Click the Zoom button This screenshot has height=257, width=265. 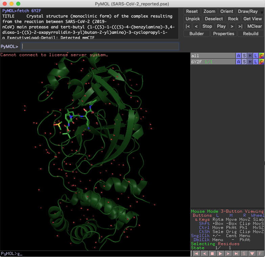[209, 11]
